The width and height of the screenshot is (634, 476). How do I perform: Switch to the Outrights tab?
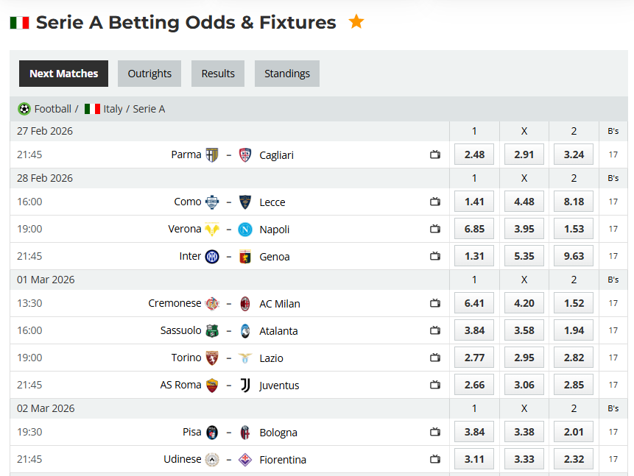click(x=149, y=74)
